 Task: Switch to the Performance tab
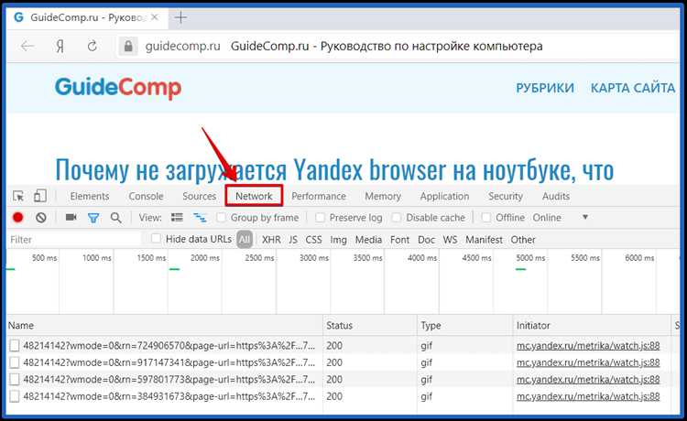(319, 196)
